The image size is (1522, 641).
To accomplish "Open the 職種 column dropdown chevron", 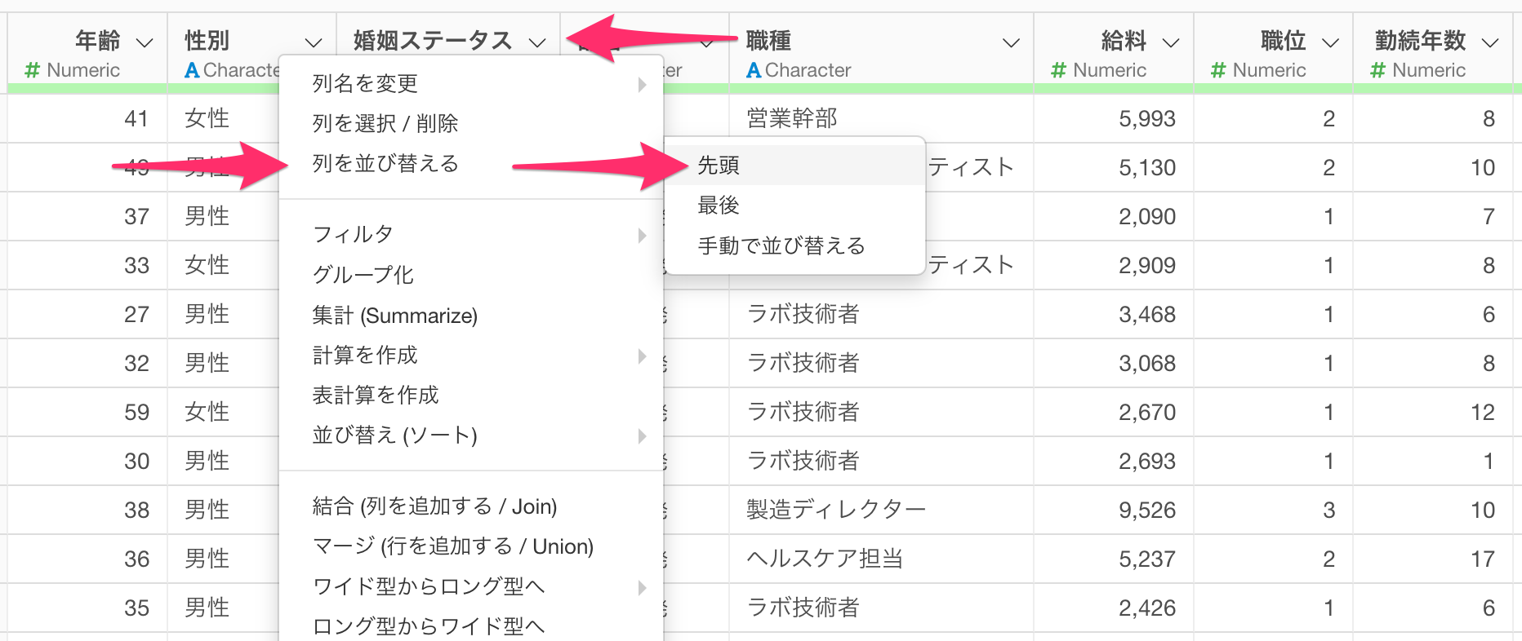I will coord(1011,42).
